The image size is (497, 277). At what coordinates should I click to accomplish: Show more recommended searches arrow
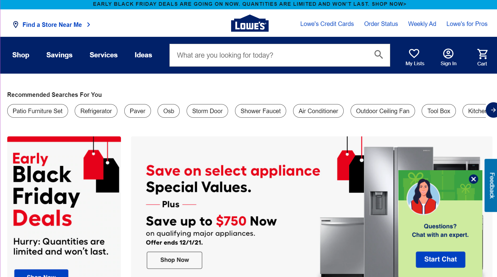(x=493, y=110)
